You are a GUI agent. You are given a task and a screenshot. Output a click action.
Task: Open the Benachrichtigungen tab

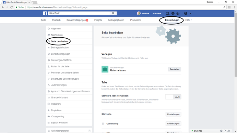coord(77,20)
